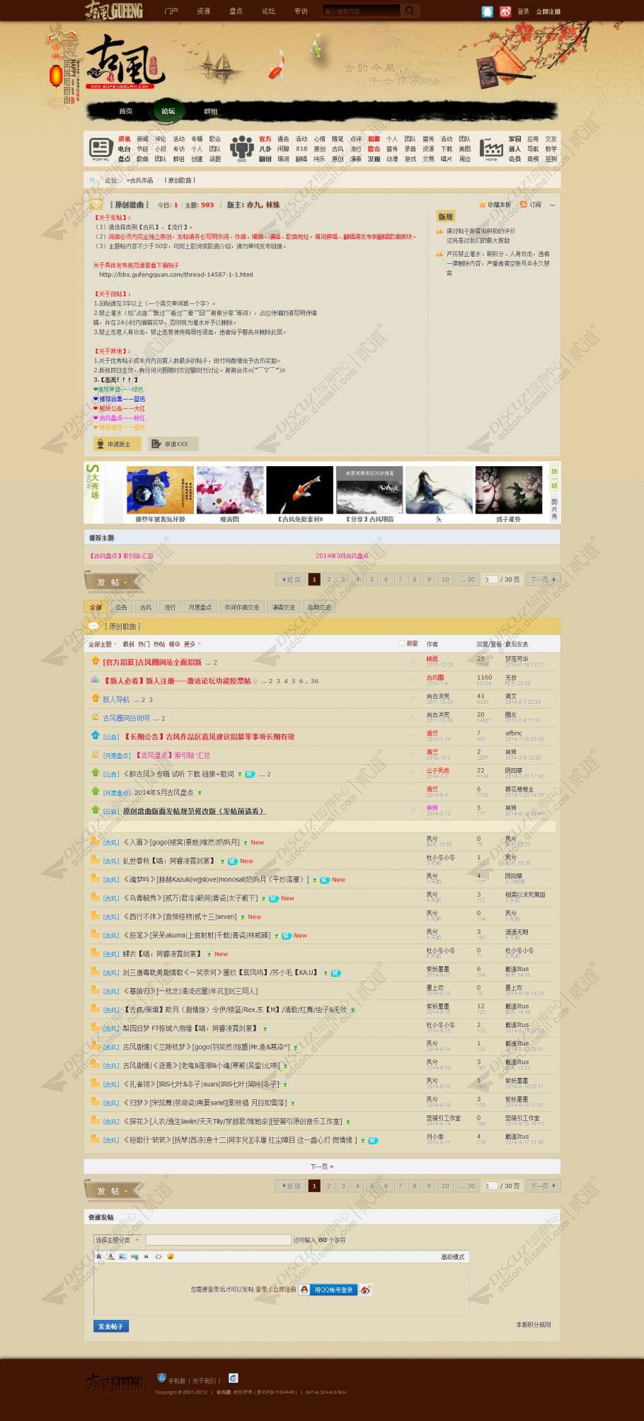Click the 收藏本版 favorite star icon
Screen dimensions: 644x1421
tap(483, 204)
